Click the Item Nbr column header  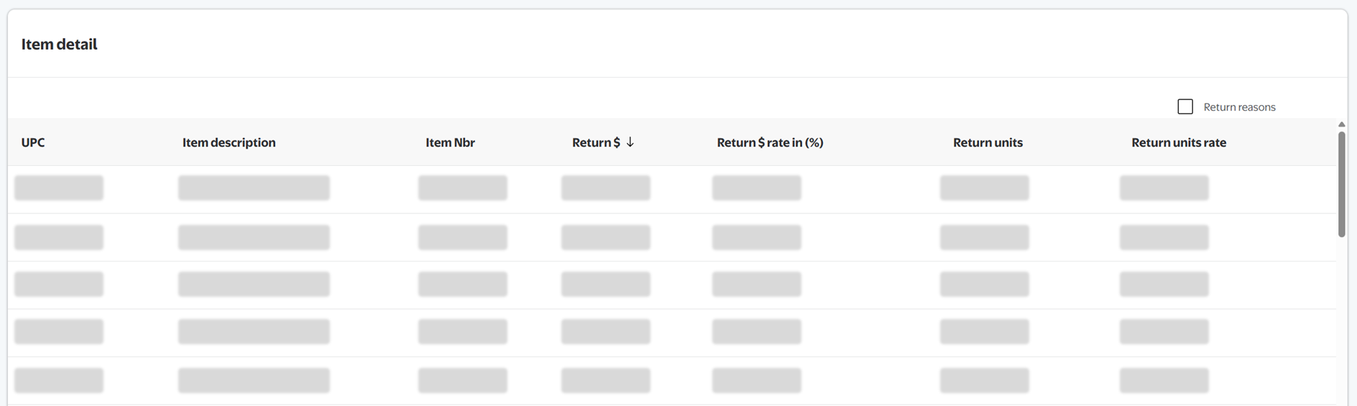point(450,142)
